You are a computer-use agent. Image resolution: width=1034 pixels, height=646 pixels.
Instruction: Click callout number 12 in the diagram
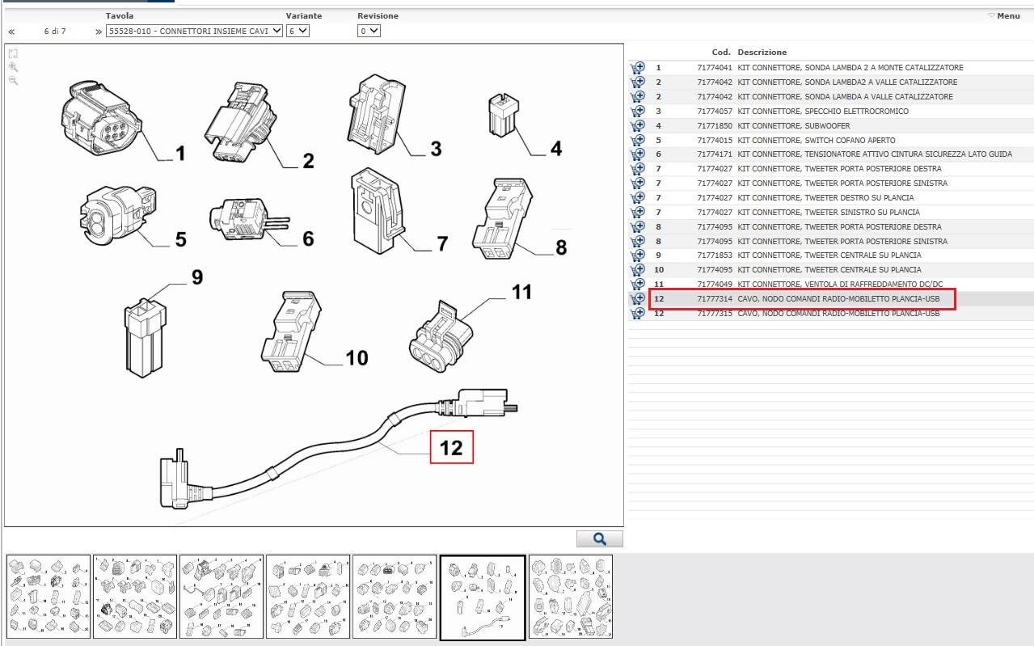coord(451,448)
